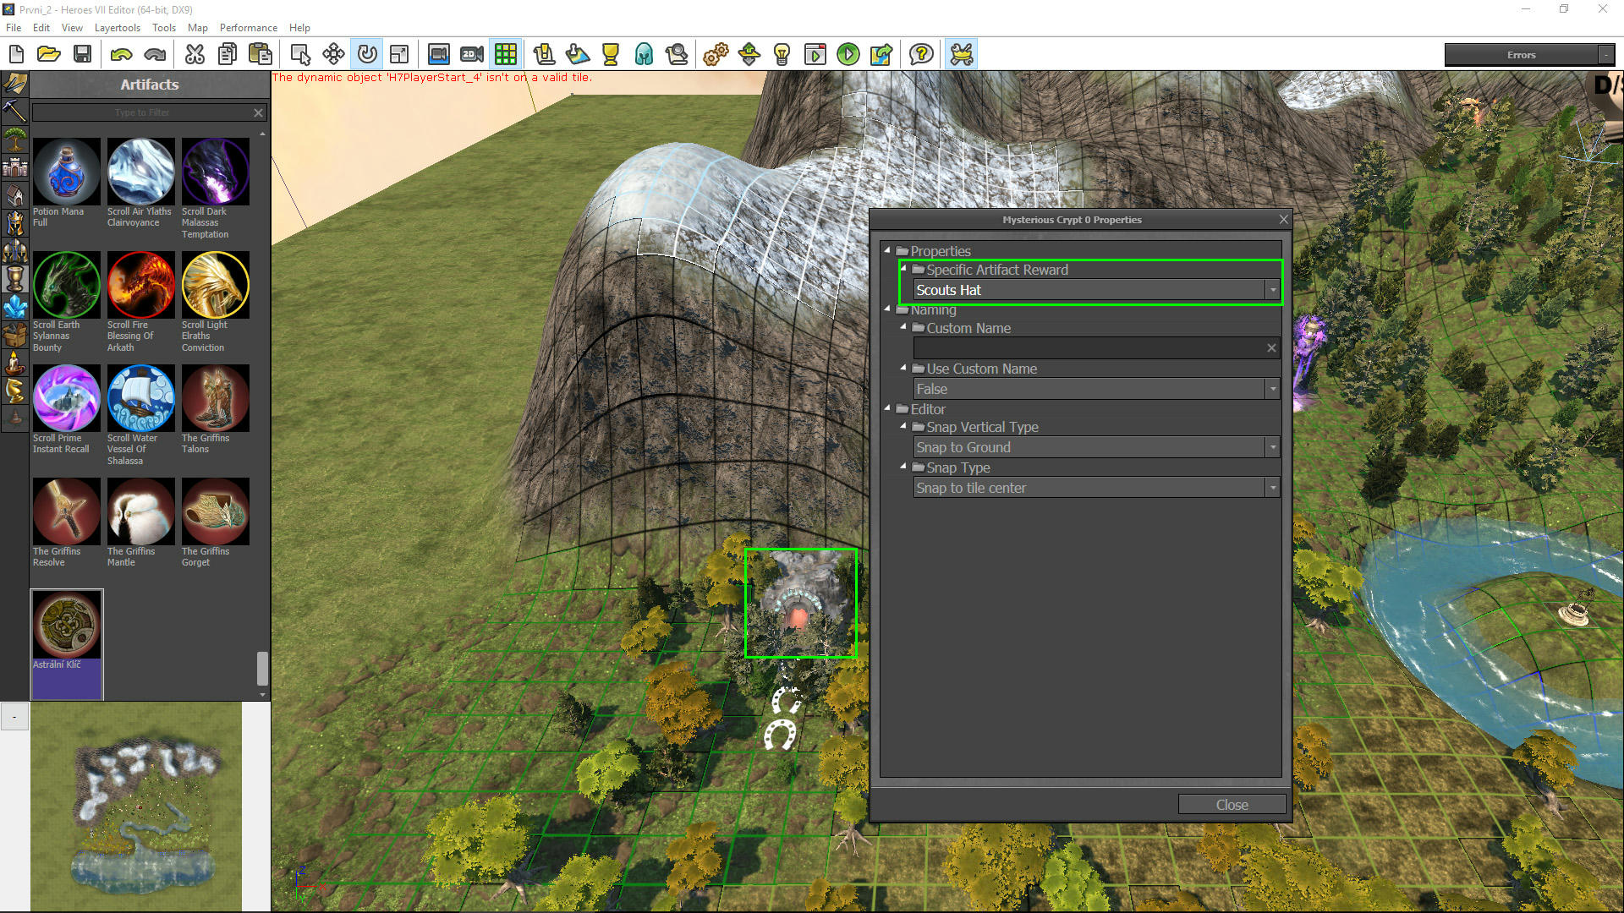1624x913 pixels.
Task: Collapse the Properties tree group
Action: (x=887, y=250)
